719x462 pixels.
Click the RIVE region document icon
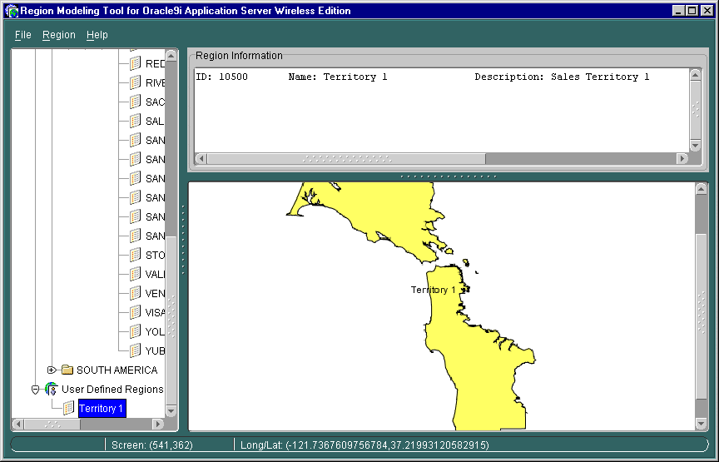pos(136,82)
